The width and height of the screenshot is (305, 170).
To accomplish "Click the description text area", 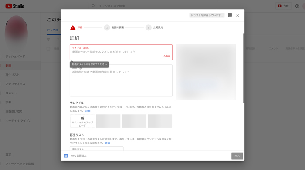I will [x=121, y=80].
